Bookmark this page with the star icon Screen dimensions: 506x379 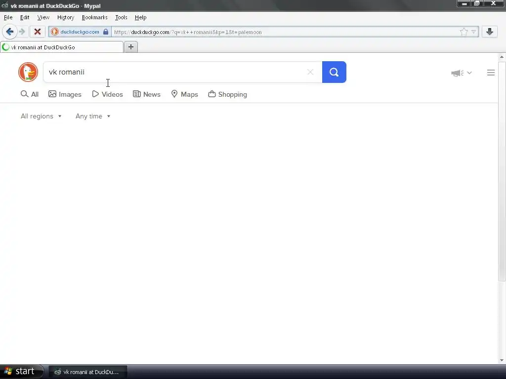pos(464,32)
